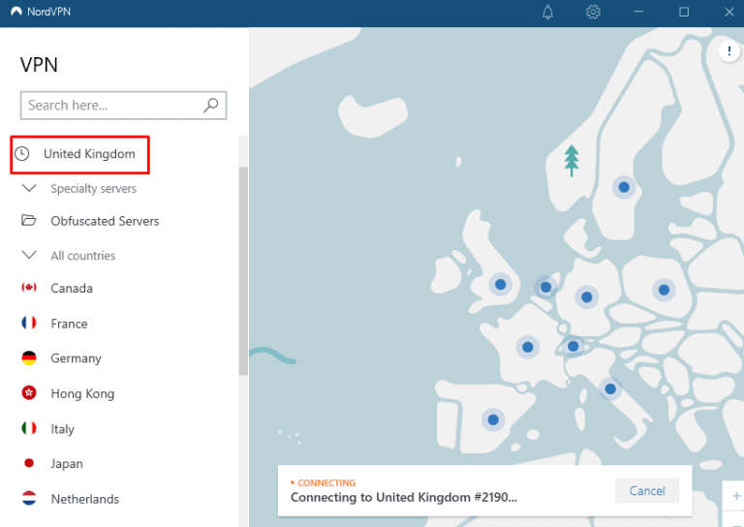
Task: Click the exclamation info icon on map
Action: click(728, 52)
